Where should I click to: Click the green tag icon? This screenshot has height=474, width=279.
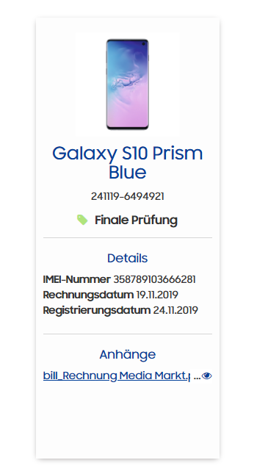82,220
